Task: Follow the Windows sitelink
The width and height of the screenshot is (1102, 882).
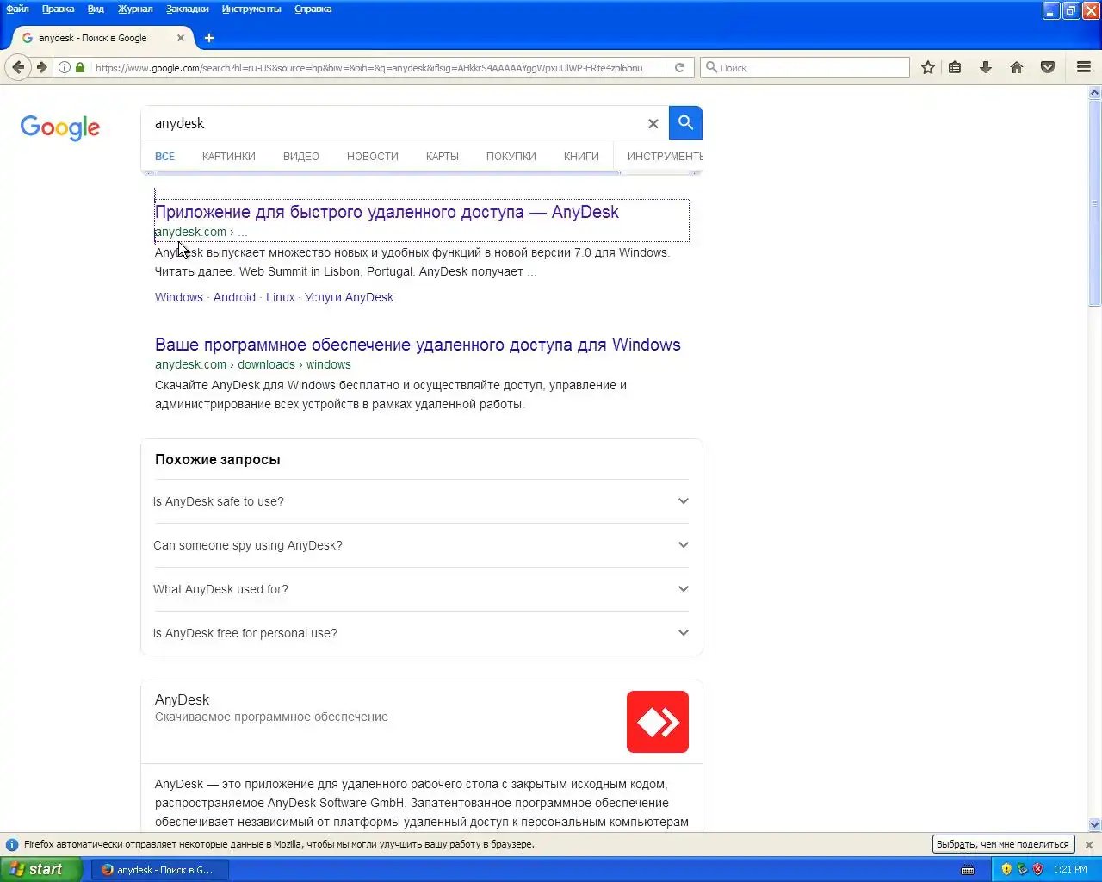Action: 179,297
